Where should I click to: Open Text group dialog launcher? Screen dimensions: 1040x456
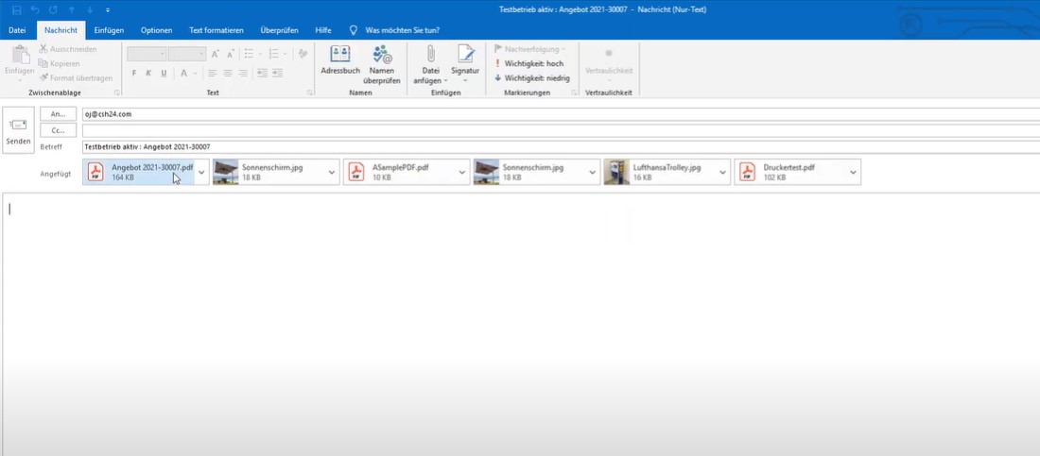coord(310,93)
